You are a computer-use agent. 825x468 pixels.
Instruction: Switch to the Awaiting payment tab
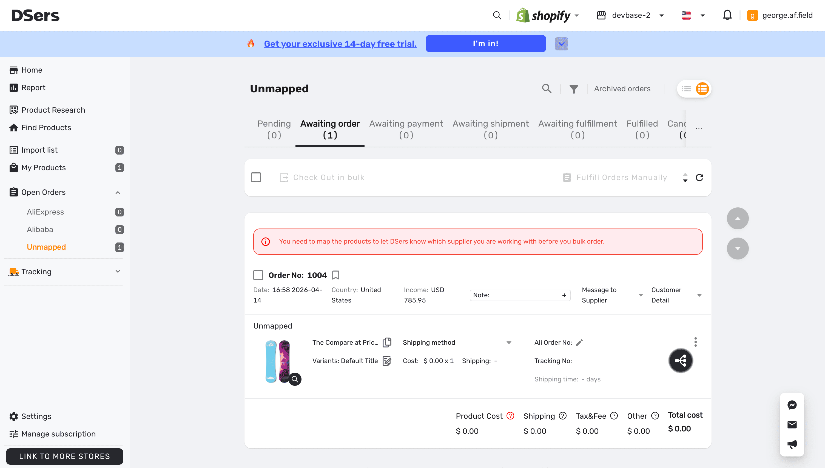point(406,129)
